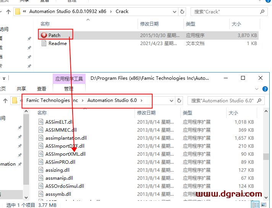The width and height of the screenshot is (272, 208).
Task: Click navigation pane scrollbar up arrow
Action: pyautogui.click(x=26, y=111)
